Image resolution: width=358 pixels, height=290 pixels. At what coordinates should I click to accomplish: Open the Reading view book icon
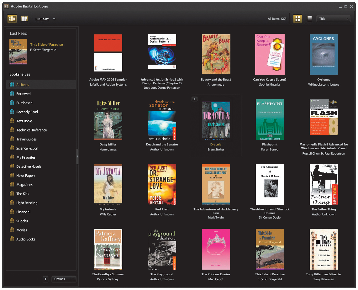(24, 19)
